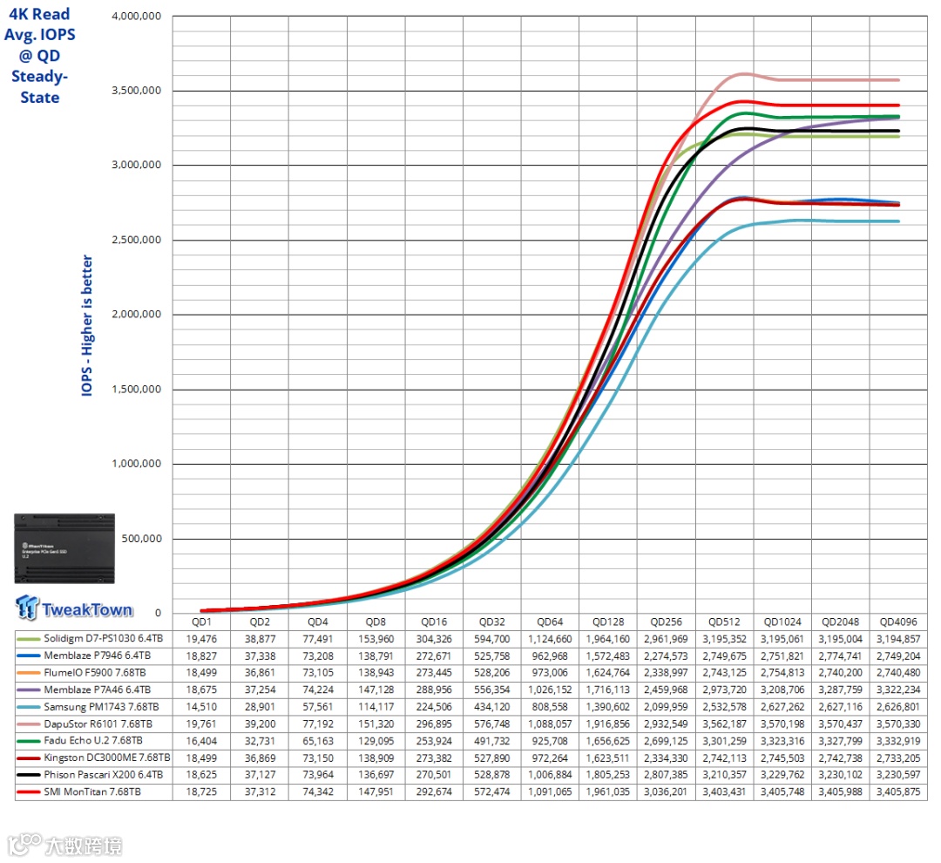Click the QD4 column header
This screenshot has height=863, width=941.
click(317, 622)
